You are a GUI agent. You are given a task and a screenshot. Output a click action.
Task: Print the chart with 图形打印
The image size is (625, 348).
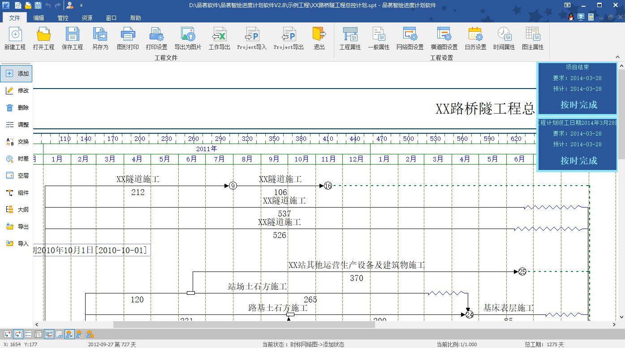128,38
